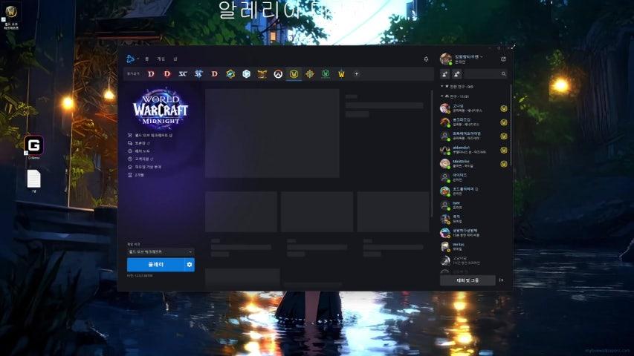The width and height of the screenshot is (634, 356).
Task: Pop out the friends panel with the arrow icon
Action: (x=503, y=59)
